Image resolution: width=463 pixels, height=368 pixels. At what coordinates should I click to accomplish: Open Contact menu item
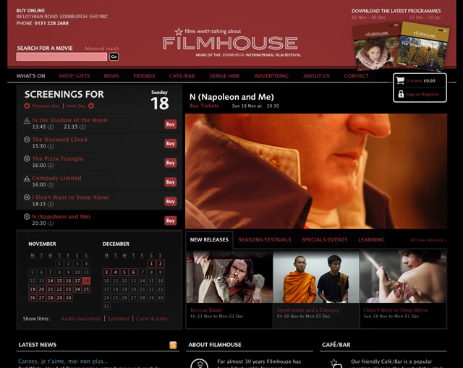356,76
